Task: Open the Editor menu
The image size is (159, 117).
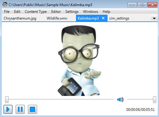Action: click(56, 12)
